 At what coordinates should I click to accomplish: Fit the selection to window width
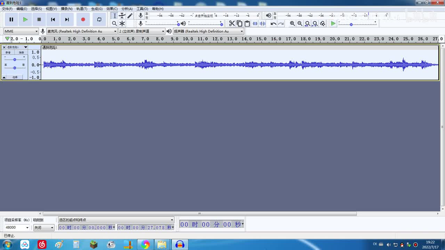coord(307,24)
